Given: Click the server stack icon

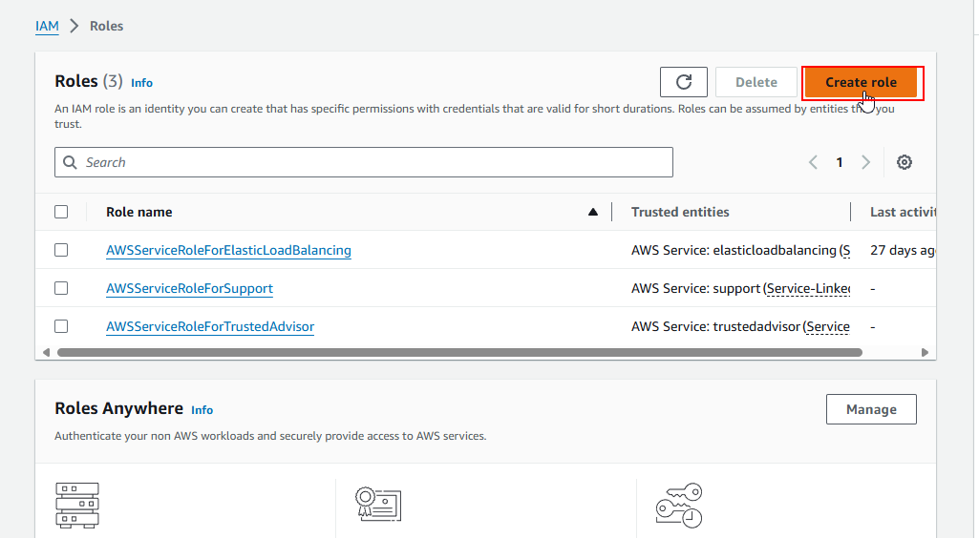Looking at the screenshot, I should tap(77, 506).
